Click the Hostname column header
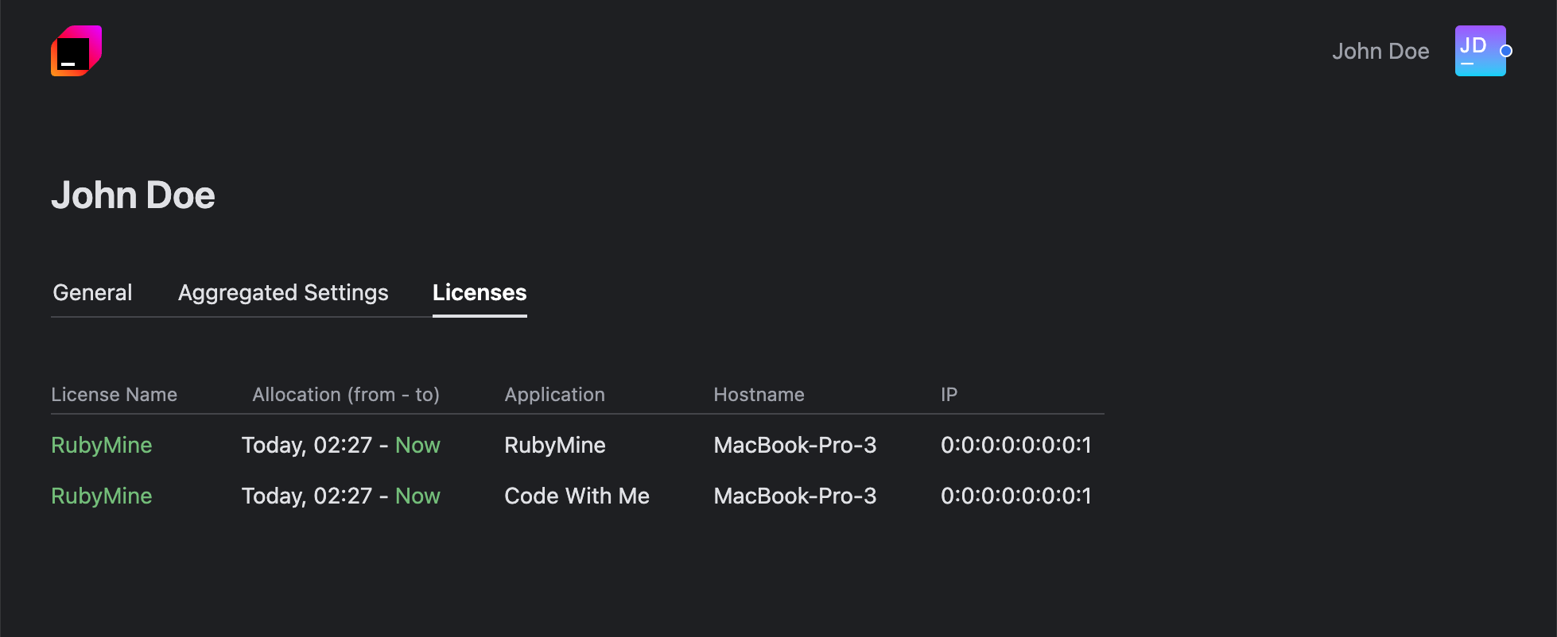 759,394
